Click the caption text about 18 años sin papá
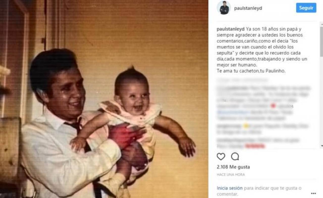 click(262, 50)
